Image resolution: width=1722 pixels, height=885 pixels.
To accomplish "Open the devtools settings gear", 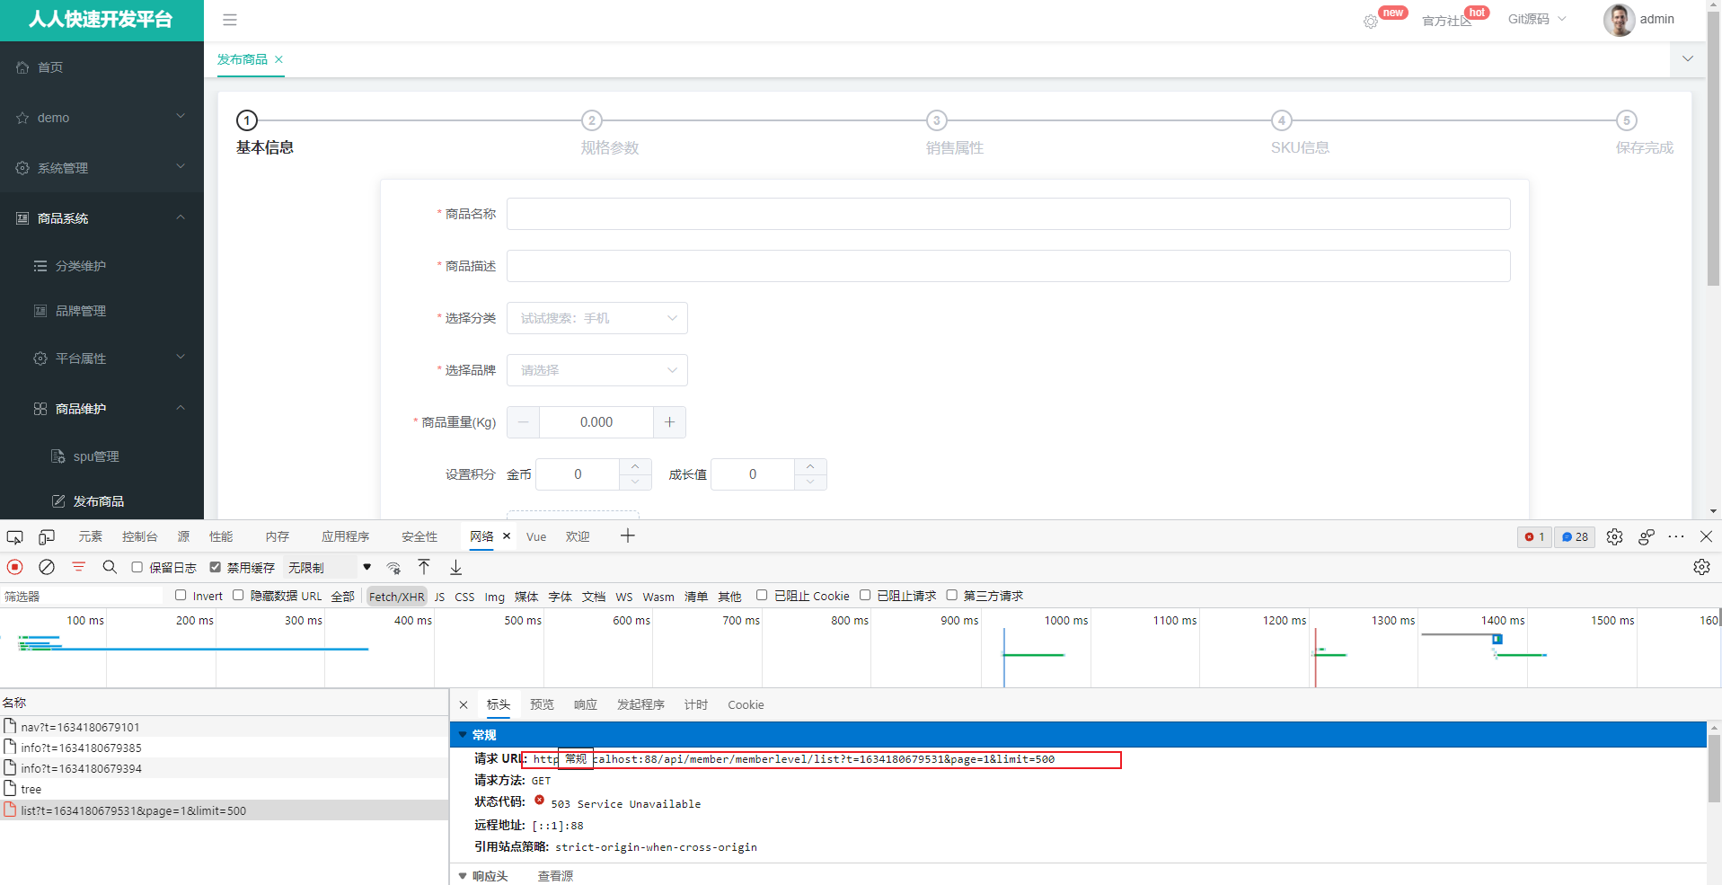I will (x=1614, y=536).
